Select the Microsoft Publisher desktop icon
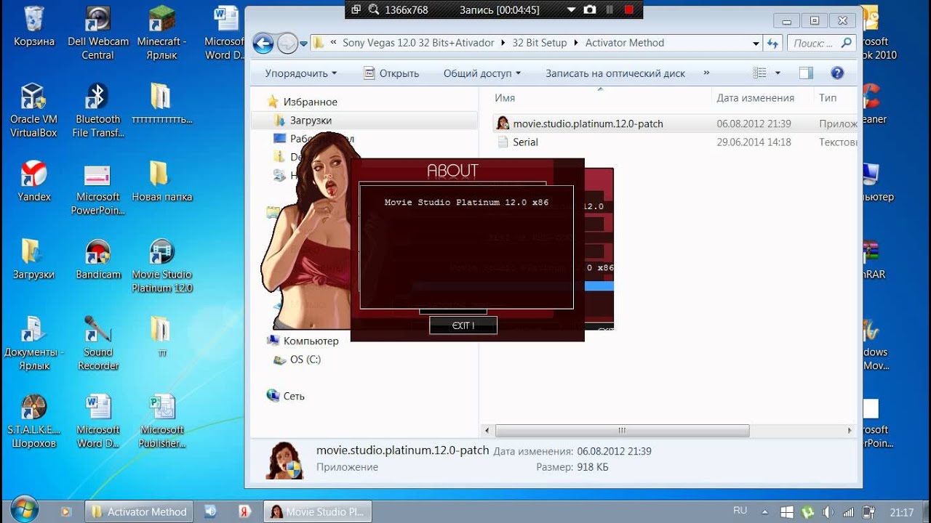This screenshot has width=931, height=523. 161,421
